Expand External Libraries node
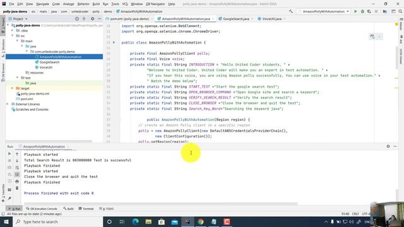 [8, 104]
